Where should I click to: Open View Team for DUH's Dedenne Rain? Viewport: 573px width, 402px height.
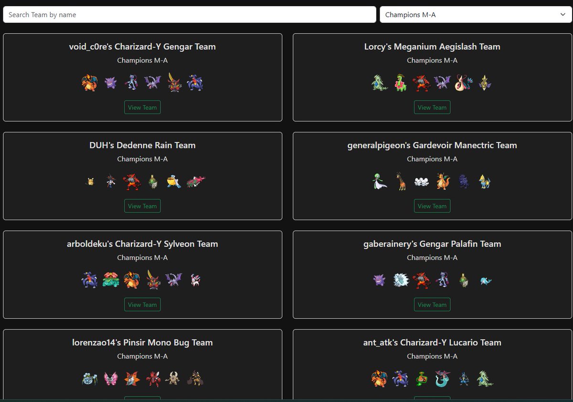tap(142, 206)
